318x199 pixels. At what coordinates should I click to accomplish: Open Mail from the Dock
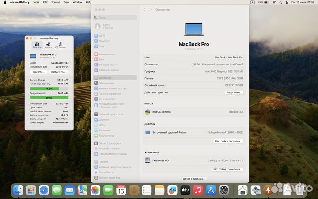pos(70,190)
